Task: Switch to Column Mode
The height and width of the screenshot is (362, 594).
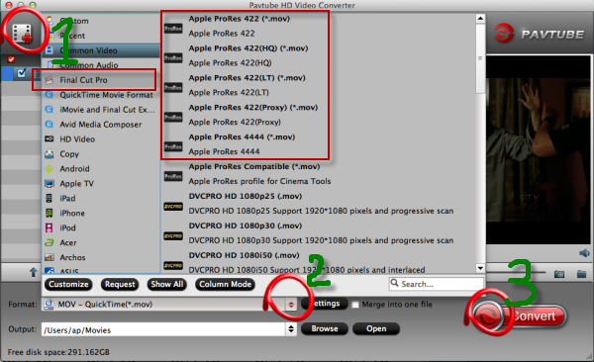Action: 225,284
